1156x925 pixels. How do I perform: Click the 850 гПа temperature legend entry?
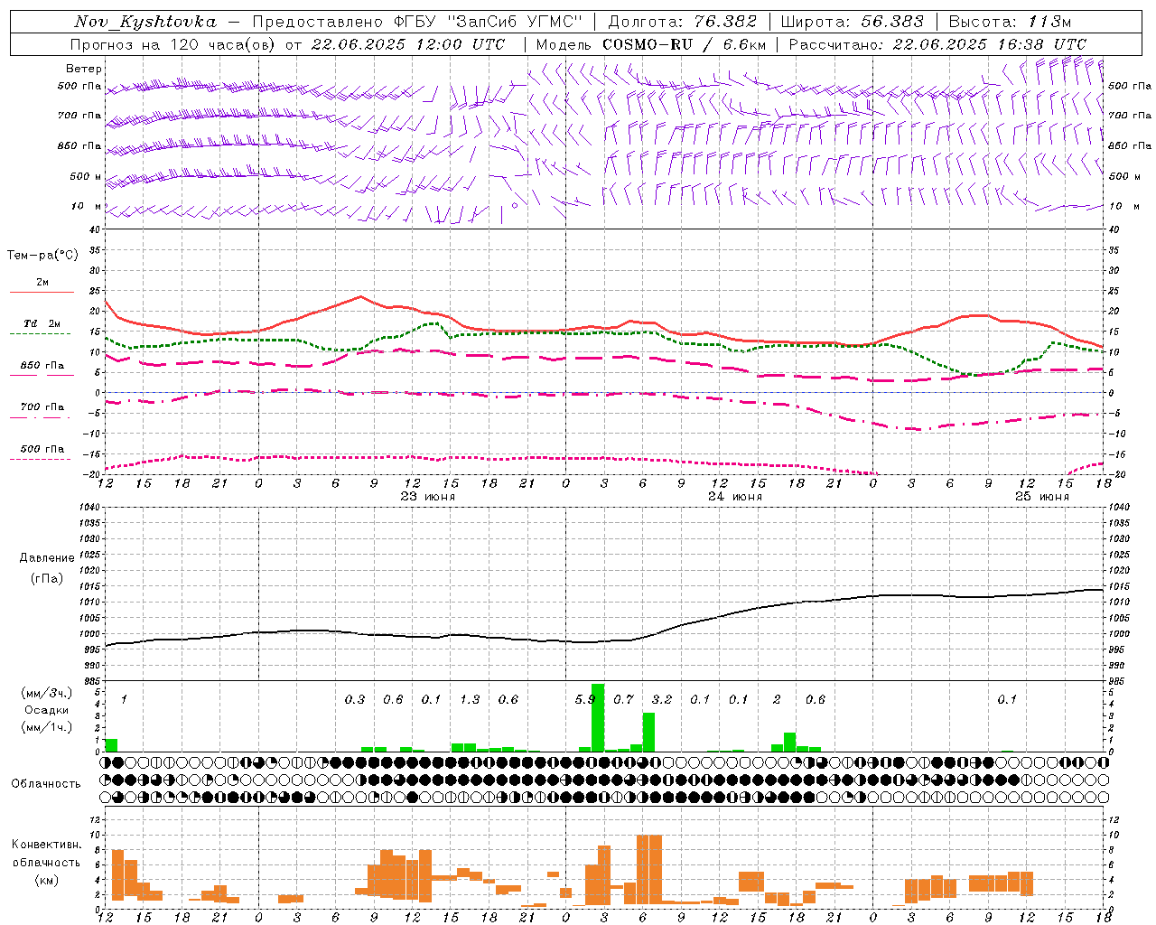42,366
